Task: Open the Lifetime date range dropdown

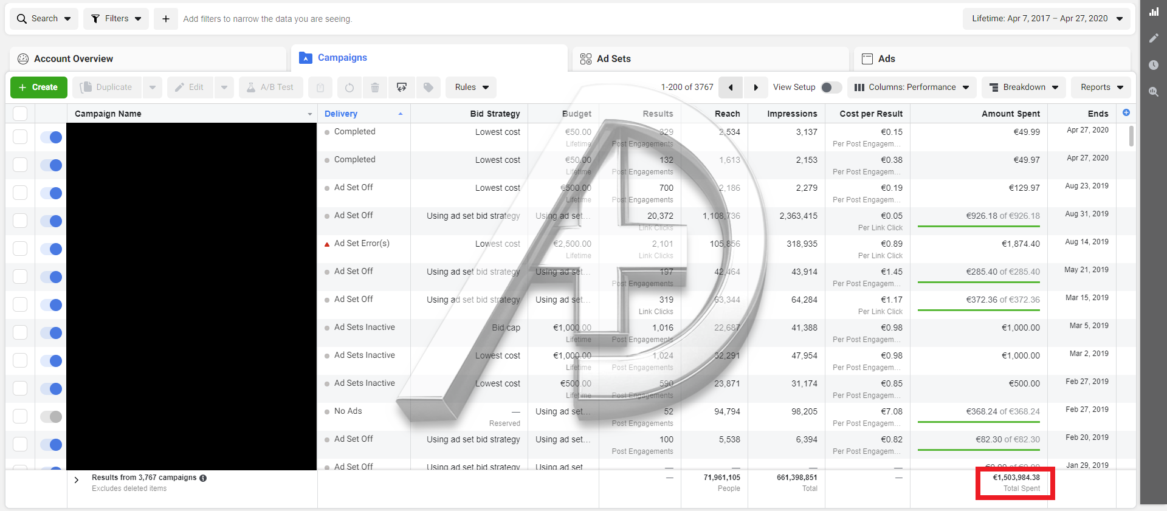Action: tap(1046, 19)
